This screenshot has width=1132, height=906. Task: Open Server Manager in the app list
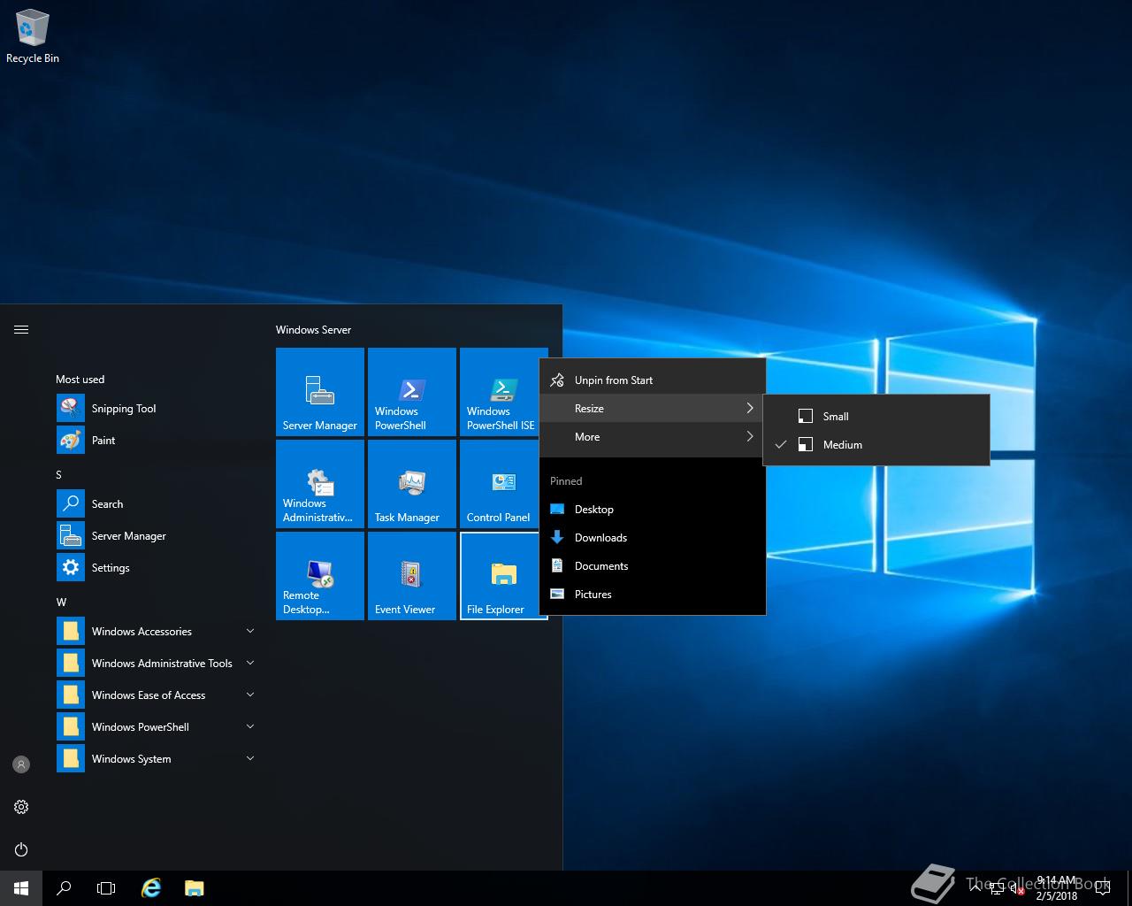click(x=156, y=535)
